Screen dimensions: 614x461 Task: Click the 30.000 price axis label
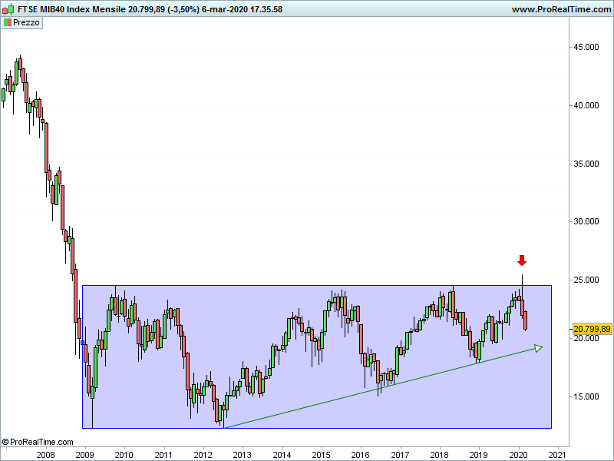coord(586,221)
